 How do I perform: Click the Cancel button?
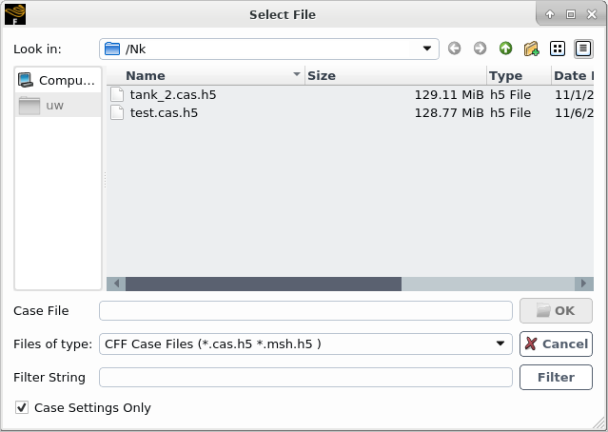[x=556, y=344]
